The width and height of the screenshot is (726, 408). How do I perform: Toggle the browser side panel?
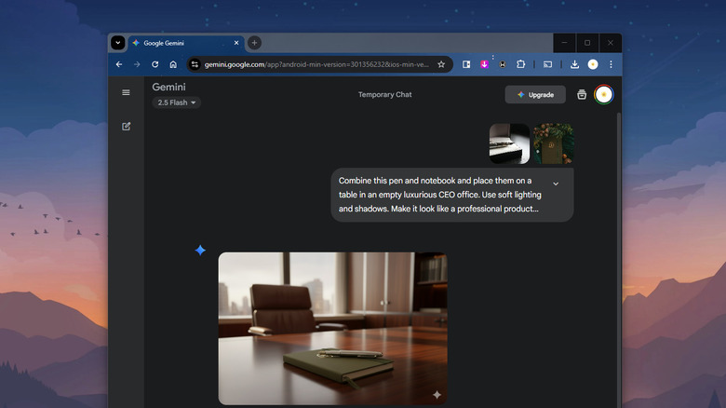465,64
